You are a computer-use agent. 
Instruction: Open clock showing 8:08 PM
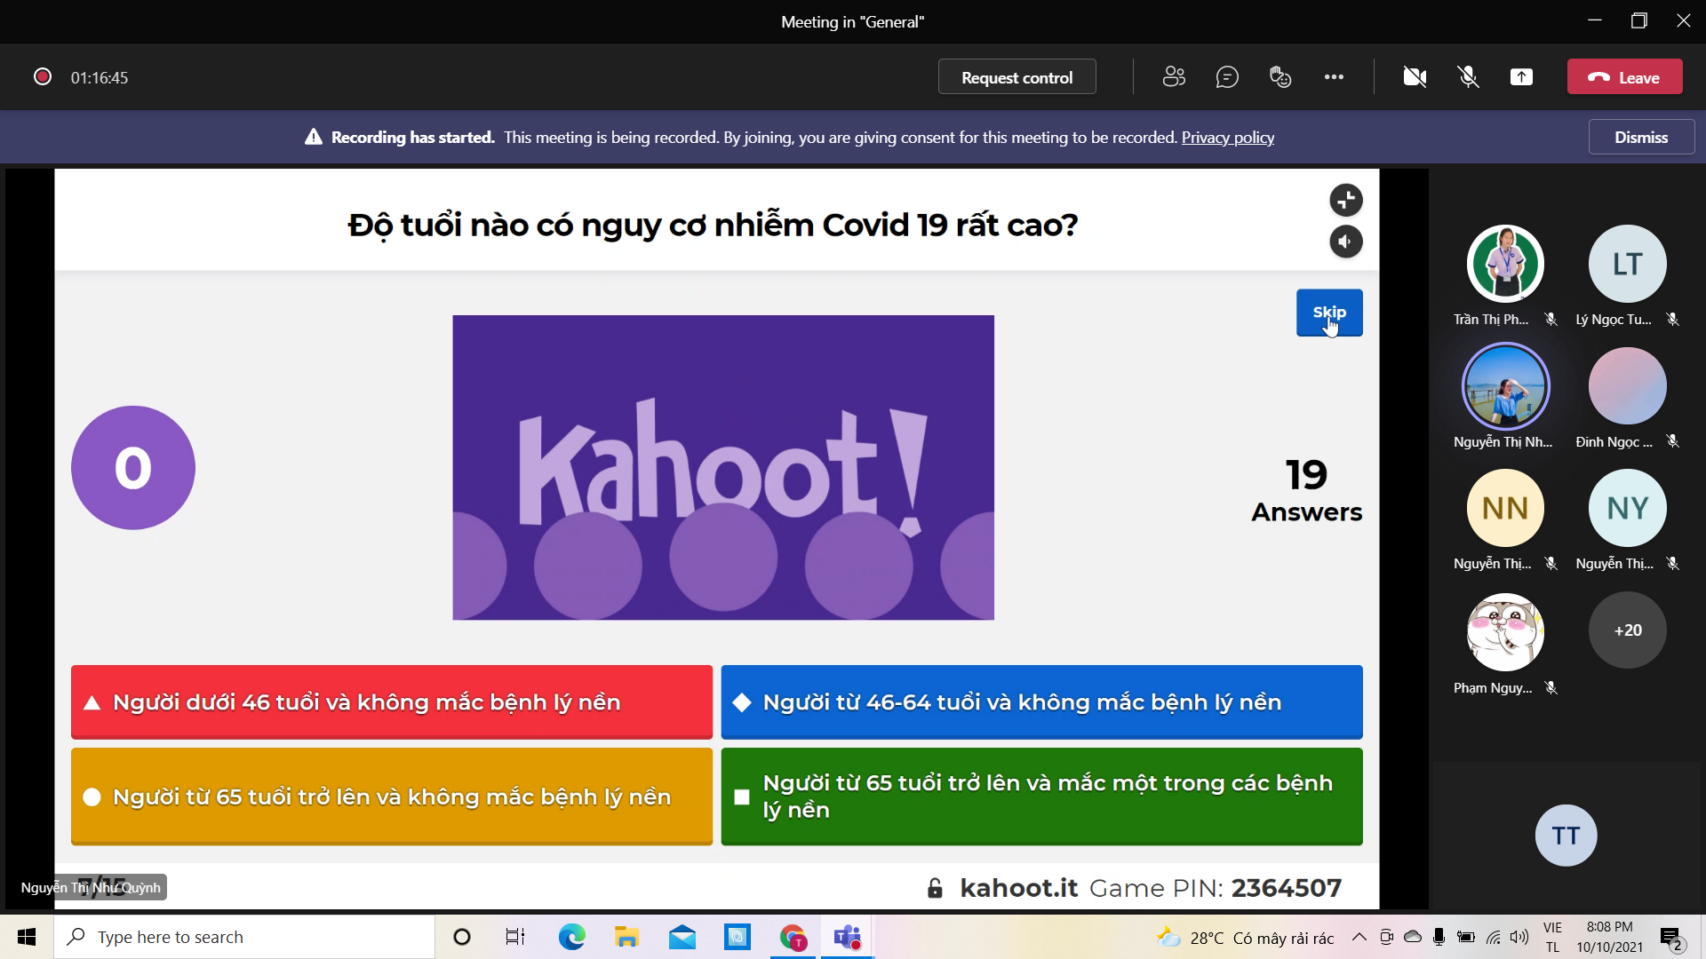pyautogui.click(x=1609, y=937)
